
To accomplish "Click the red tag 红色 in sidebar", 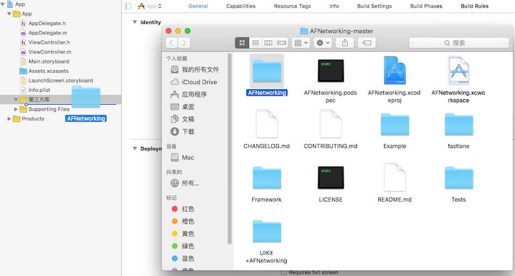I will point(187,209).
